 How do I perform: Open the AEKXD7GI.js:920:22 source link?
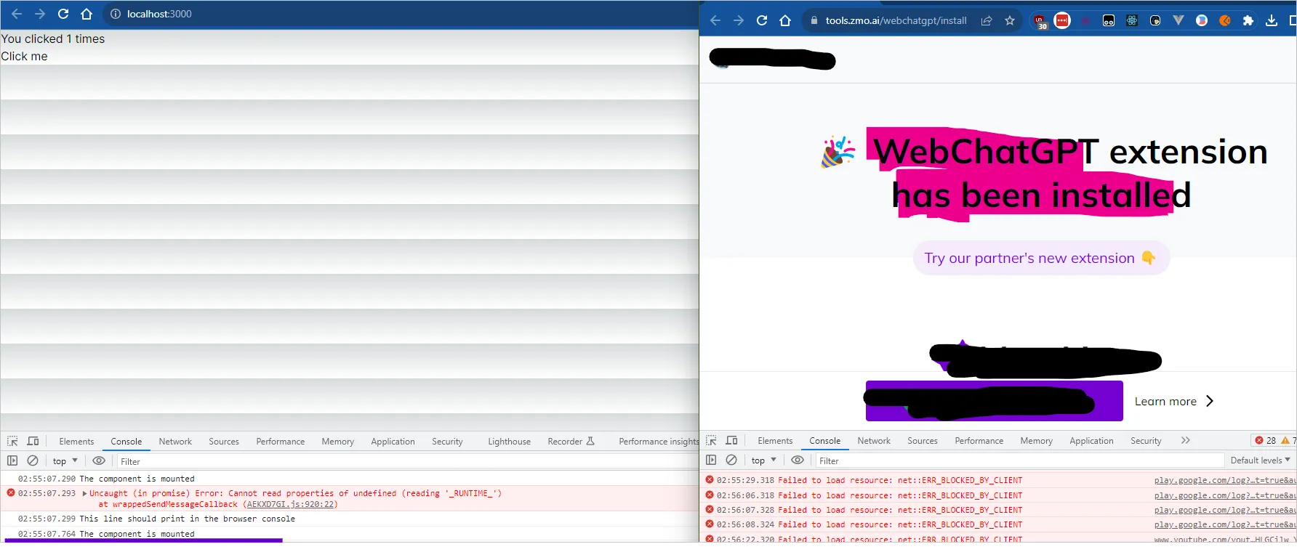[x=291, y=504]
